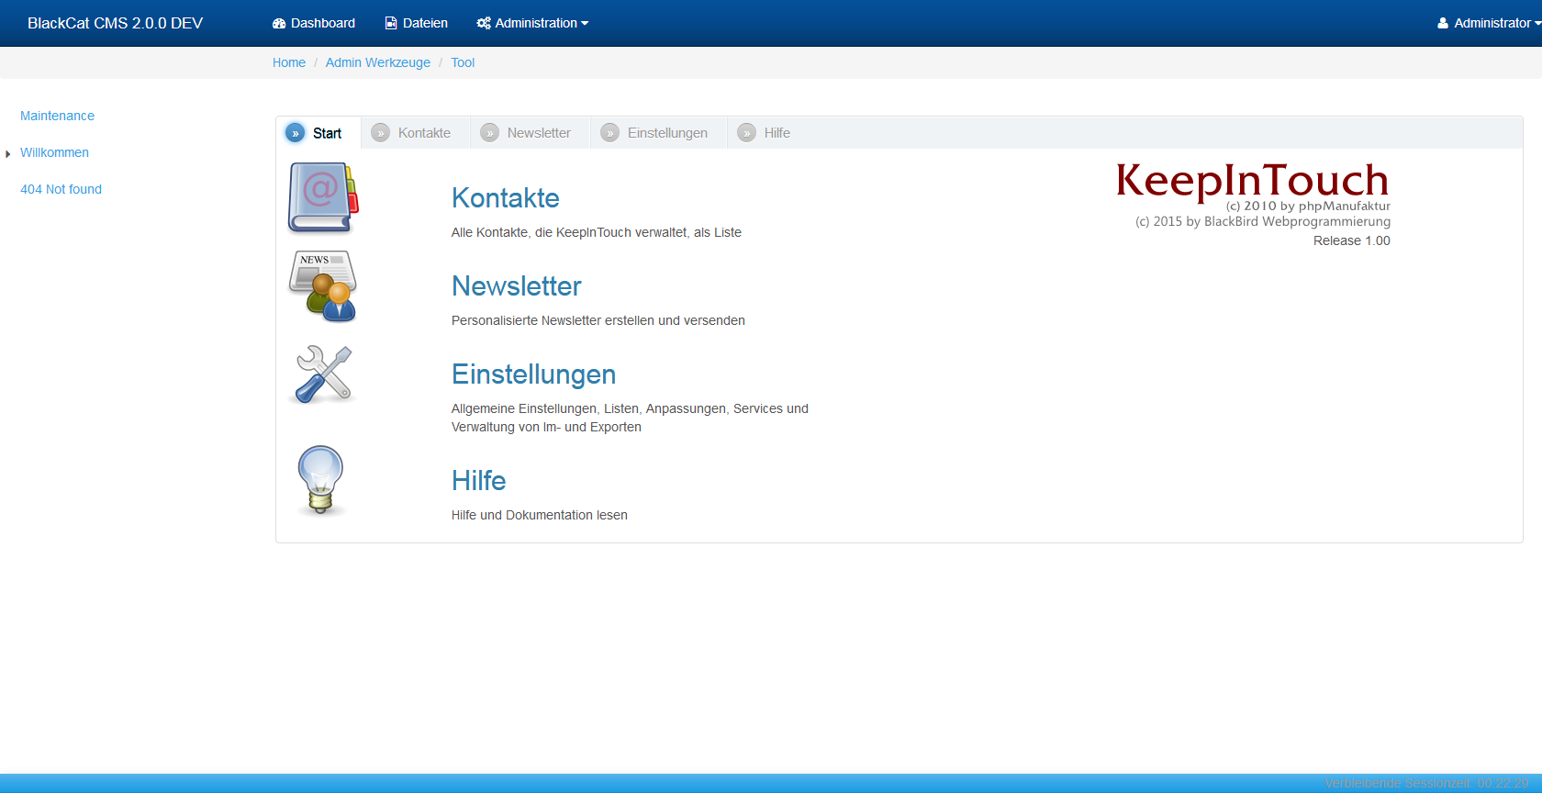Screen dimensions: 1542x793
Task: Click the Dateien file icon in navbar
Action: point(391,23)
